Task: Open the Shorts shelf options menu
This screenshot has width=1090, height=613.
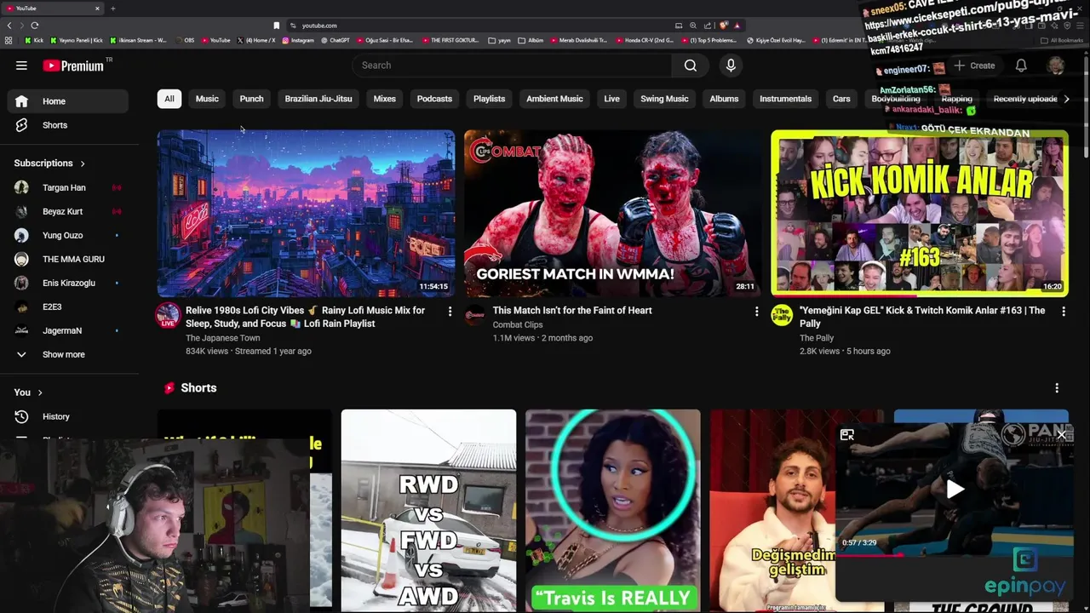Action: click(1057, 388)
